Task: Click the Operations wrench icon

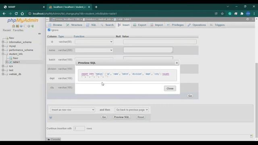Action: pyautogui.click(x=189, y=25)
